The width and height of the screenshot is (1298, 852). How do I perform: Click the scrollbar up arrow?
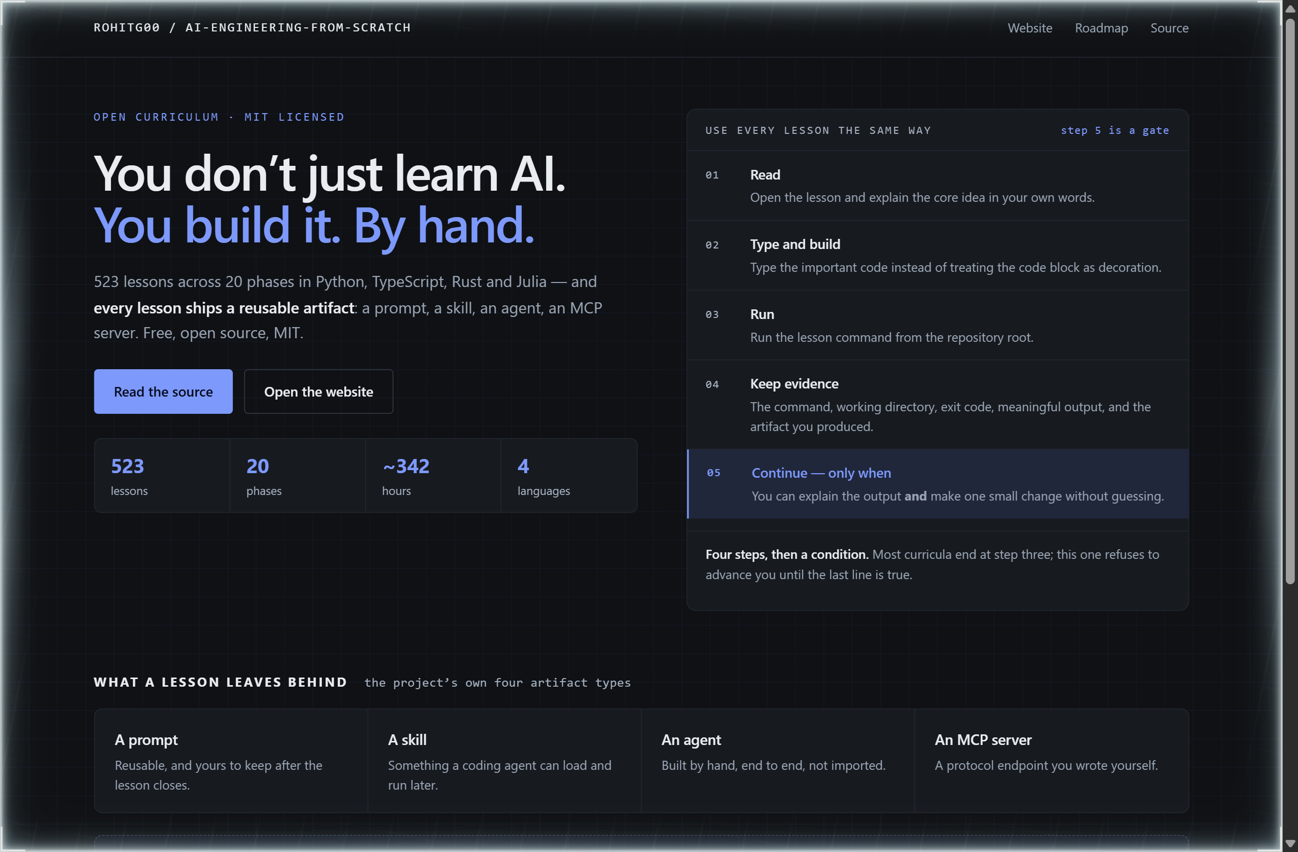1290,9
